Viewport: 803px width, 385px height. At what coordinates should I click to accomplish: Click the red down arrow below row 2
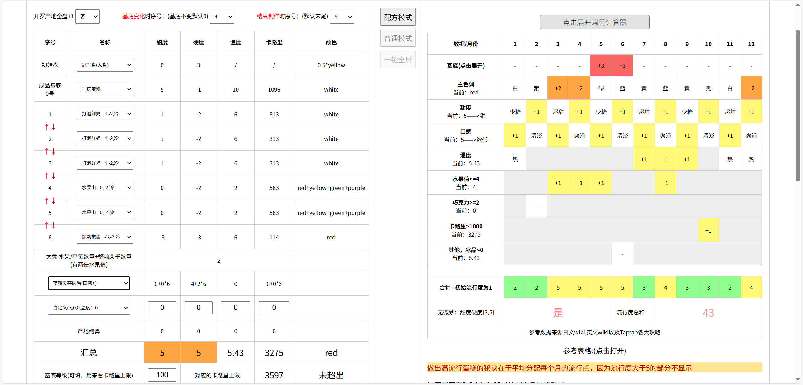coord(54,151)
